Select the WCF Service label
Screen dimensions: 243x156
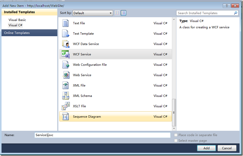pos(82,54)
